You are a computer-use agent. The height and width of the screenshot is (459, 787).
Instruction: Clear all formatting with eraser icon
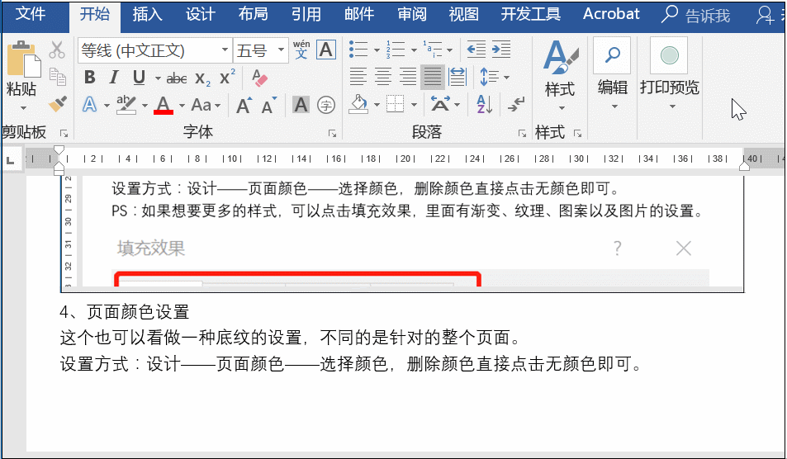259,78
